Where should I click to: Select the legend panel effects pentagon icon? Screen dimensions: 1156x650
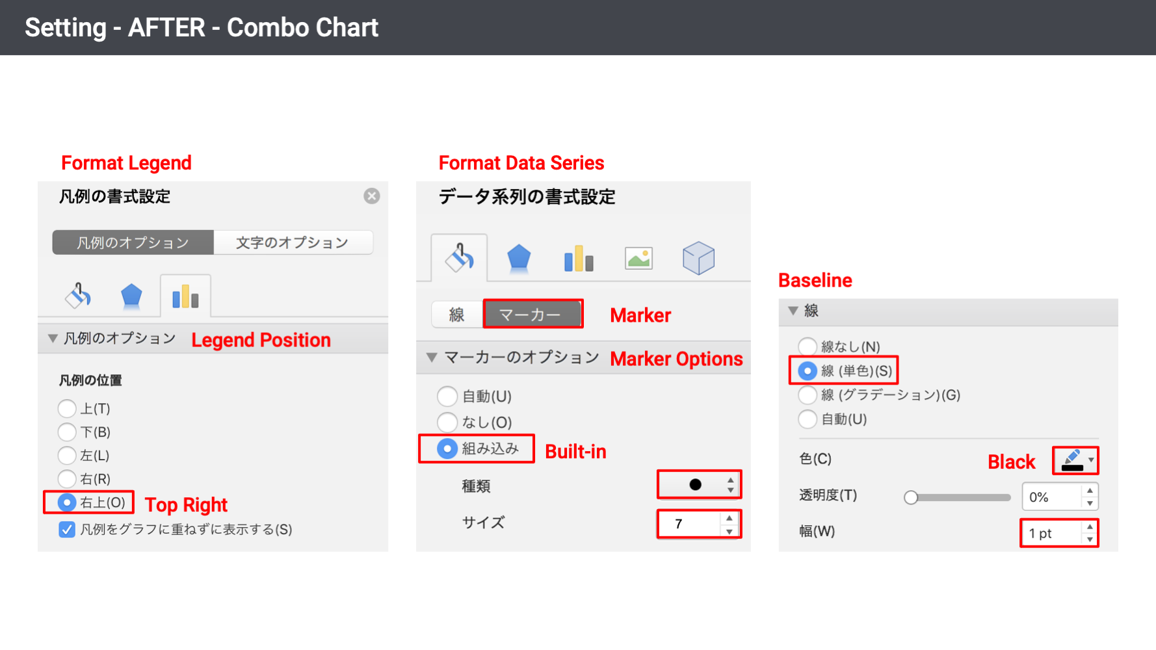[x=131, y=296]
